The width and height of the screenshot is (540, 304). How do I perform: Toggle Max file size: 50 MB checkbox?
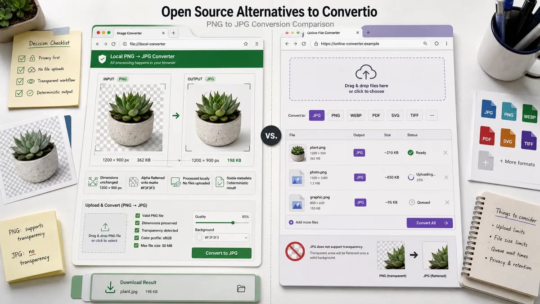tap(136, 245)
